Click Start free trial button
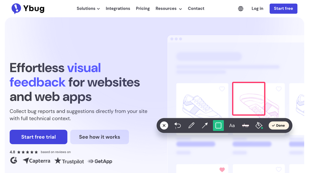This screenshot has width=309, height=173. [38, 137]
